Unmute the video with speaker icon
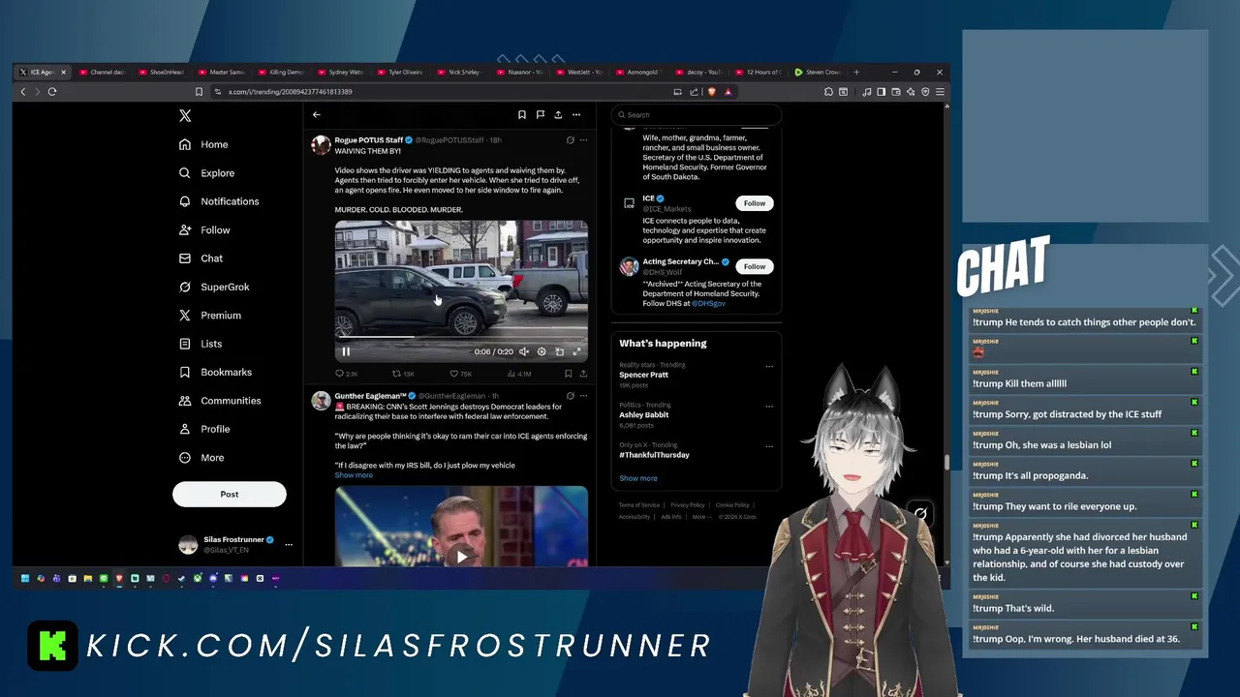This screenshot has width=1240, height=697. (524, 351)
